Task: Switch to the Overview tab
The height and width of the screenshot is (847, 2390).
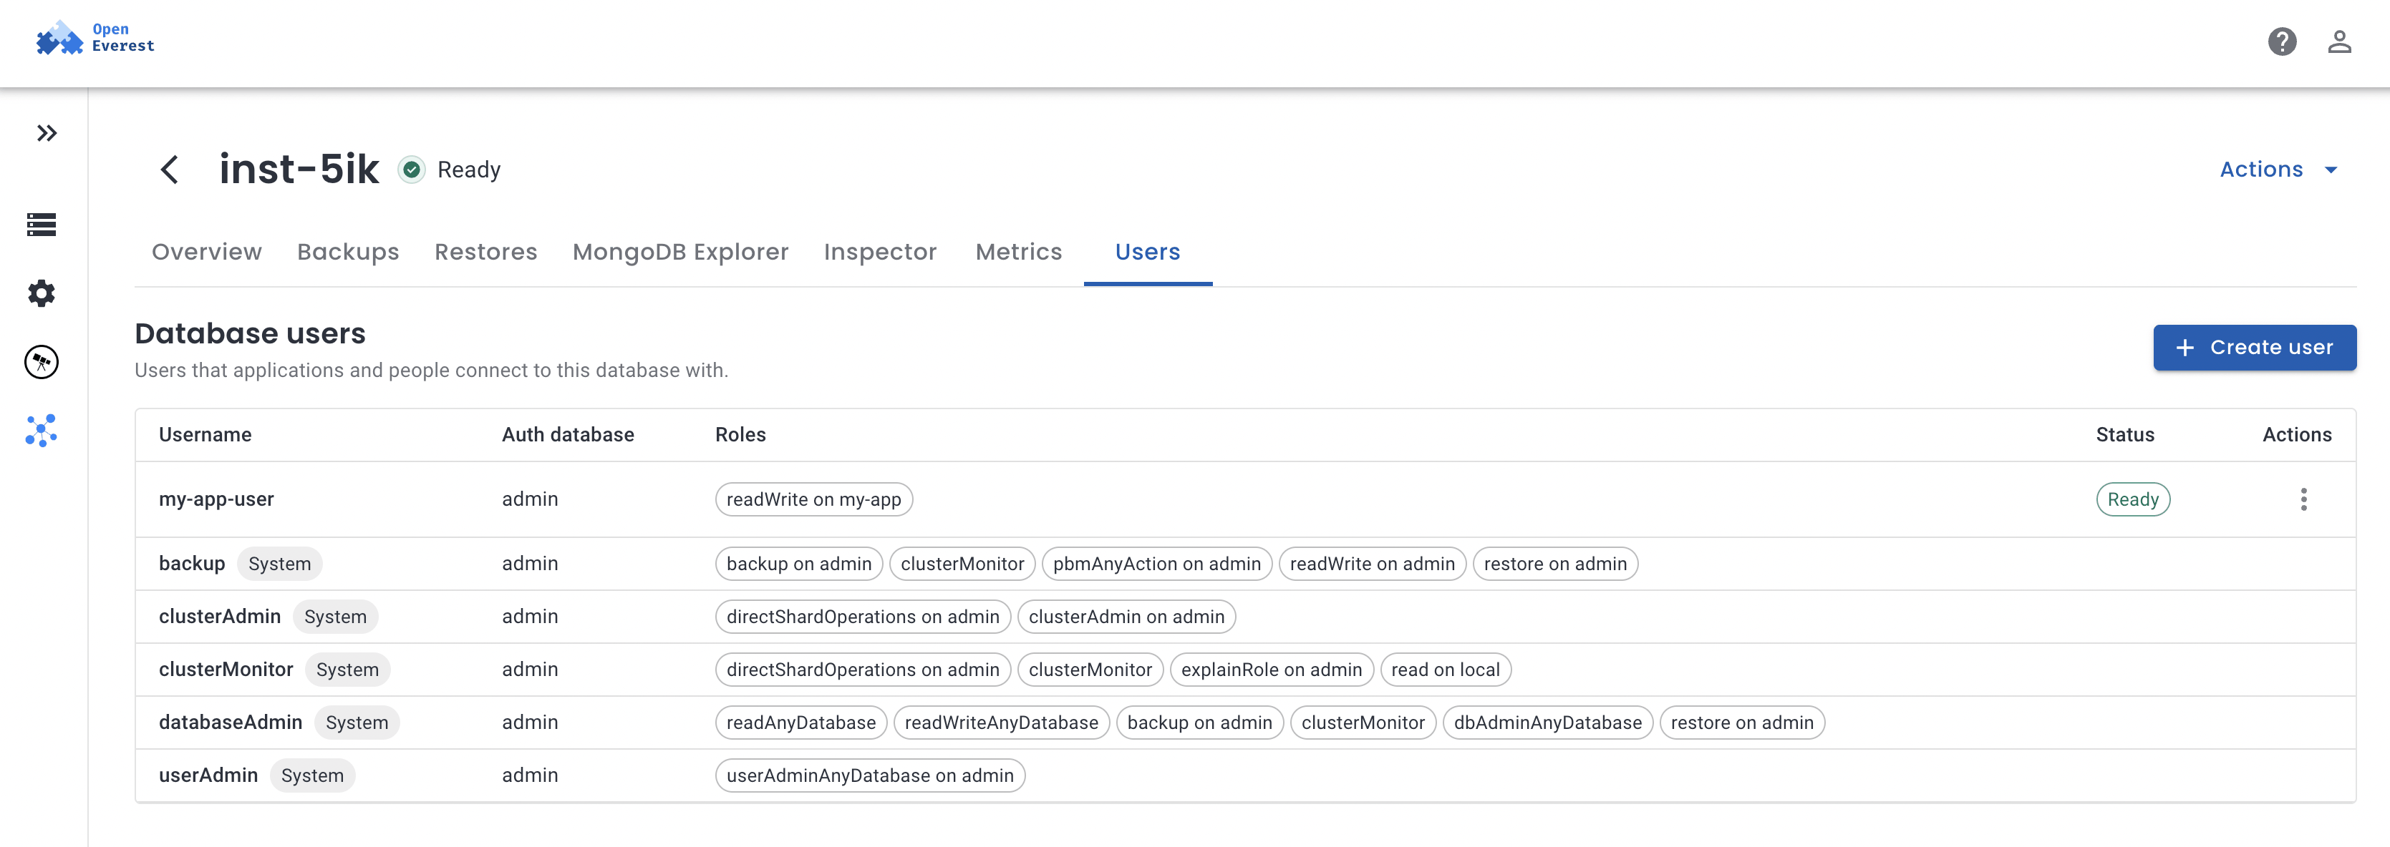Action: click(x=207, y=252)
